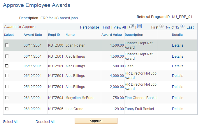Viewport: 202px width, 127px height.
Task: Sort by the Select column header
Action: 9,35
